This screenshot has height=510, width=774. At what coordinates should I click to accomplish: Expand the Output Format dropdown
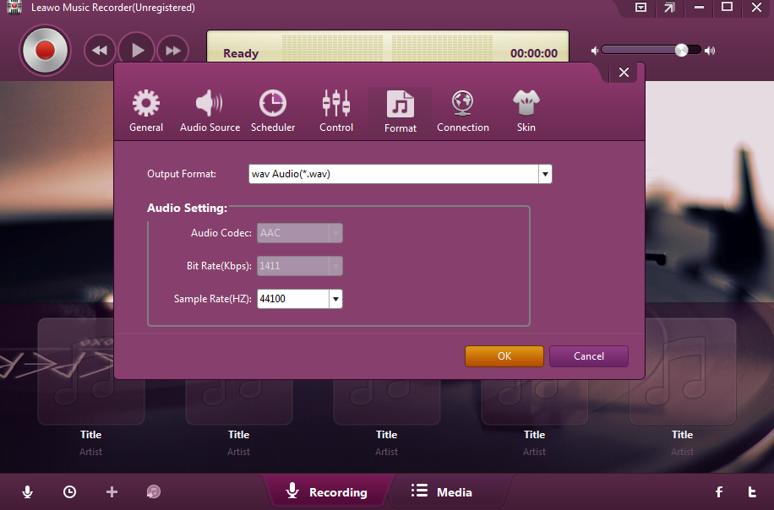pyautogui.click(x=545, y=174)
